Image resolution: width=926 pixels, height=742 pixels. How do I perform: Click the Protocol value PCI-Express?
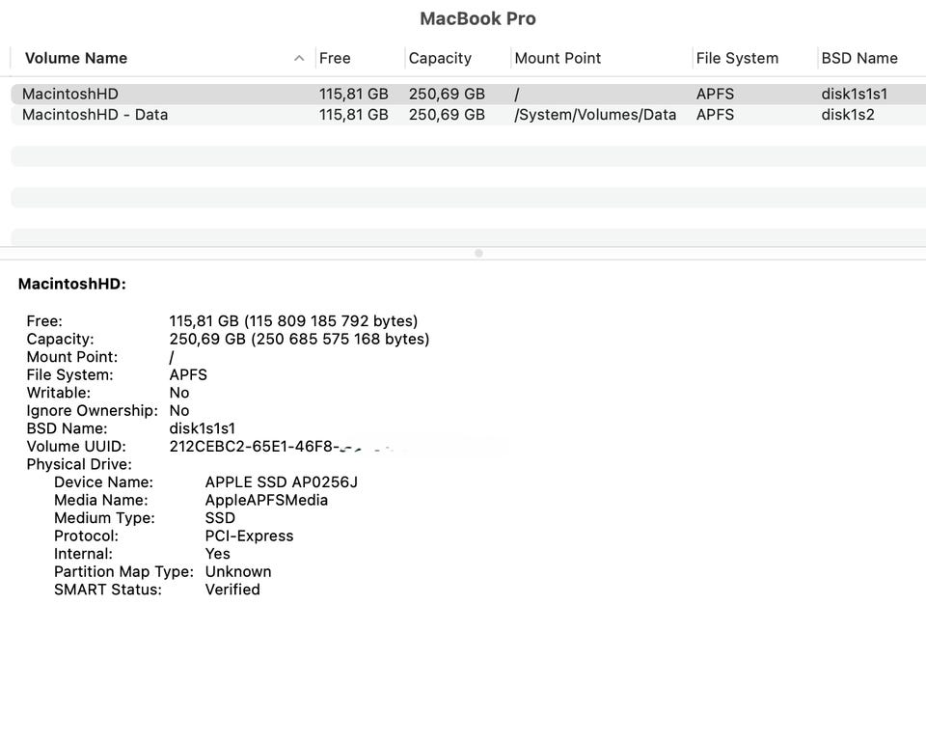click(x=249, y=536)
